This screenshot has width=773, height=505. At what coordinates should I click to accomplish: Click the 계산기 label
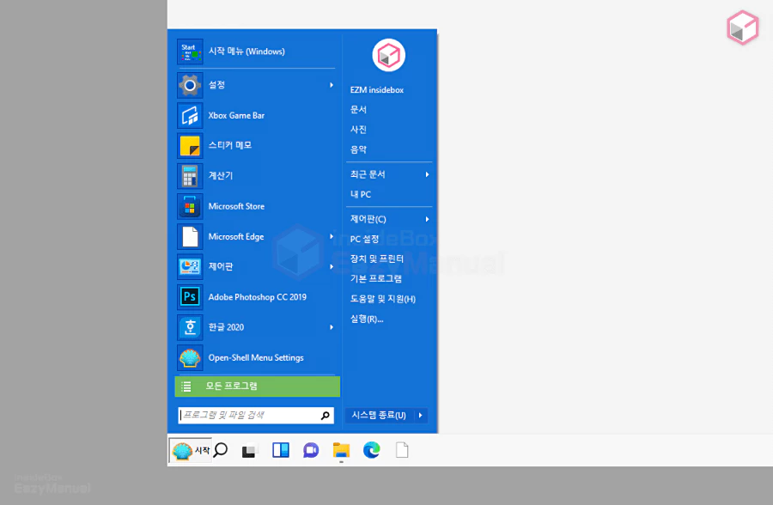tap(221, 176)
